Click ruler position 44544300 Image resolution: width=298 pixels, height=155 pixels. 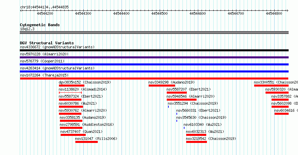[83, 13]
